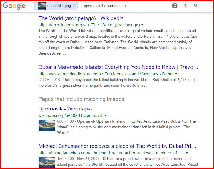
Task: Open The World (archipelago) Wikipedia result
Action: point(81,18)
